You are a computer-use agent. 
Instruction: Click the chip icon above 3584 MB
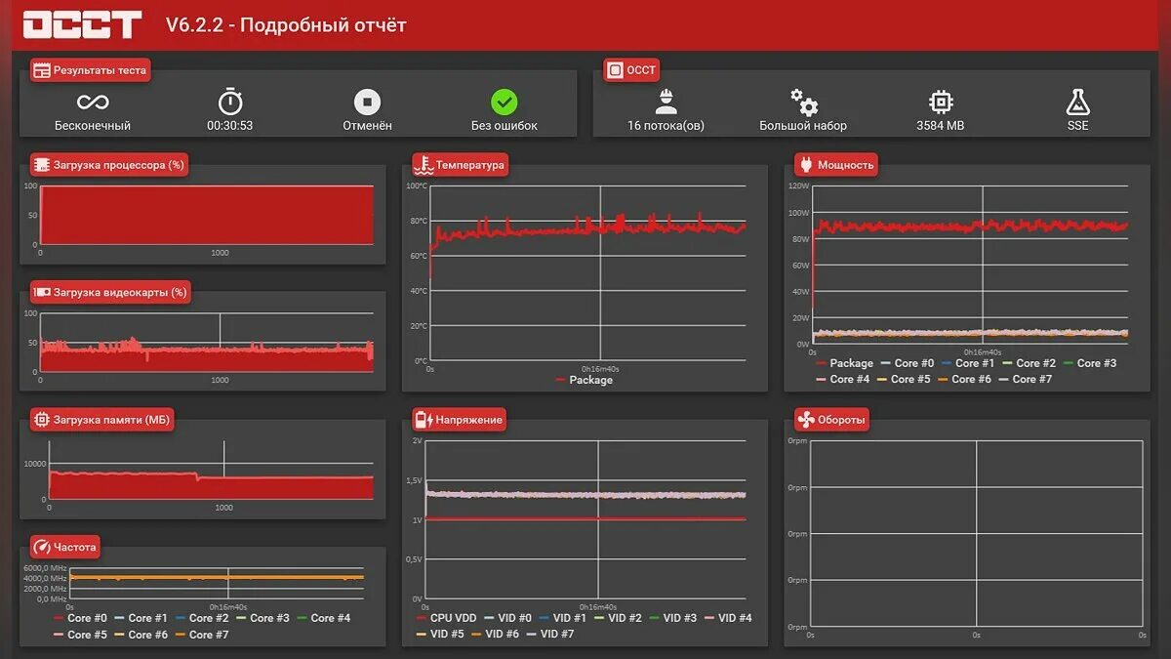pyautogui.click(x=940, y=102)
